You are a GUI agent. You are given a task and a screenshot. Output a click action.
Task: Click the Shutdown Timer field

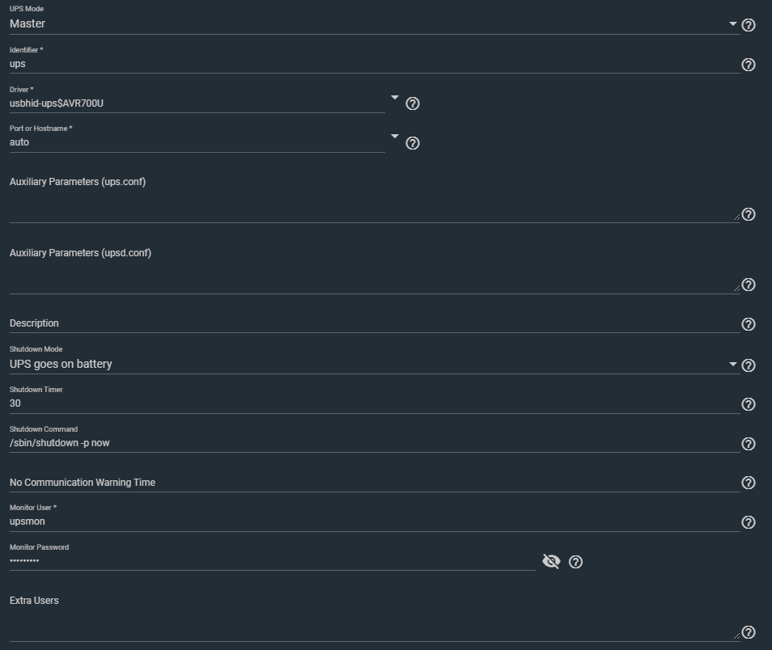(x=372, y=403)
